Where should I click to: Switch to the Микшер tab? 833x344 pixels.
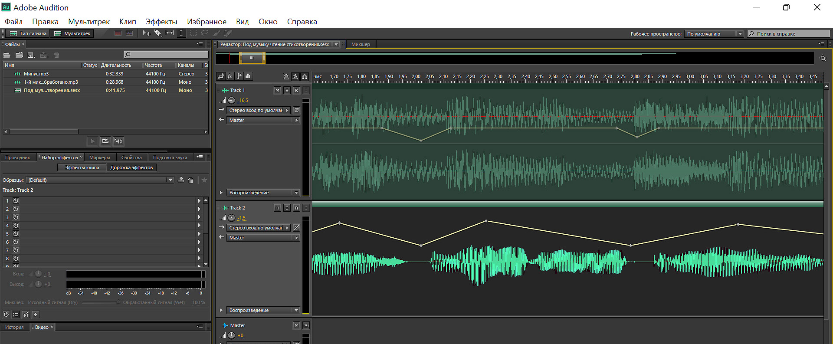click(361, 44)
